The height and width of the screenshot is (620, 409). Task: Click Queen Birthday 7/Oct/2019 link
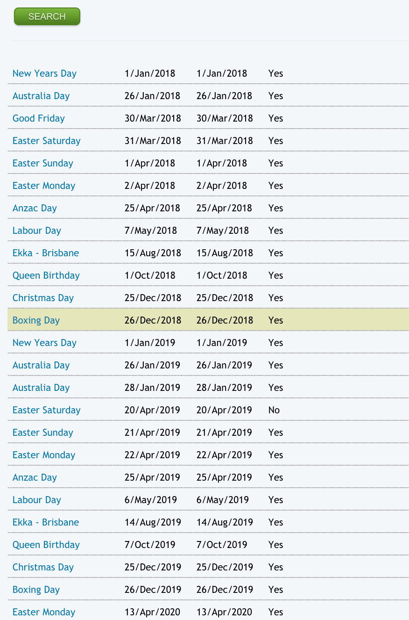tap(46, 545)
